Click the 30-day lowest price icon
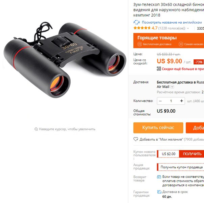 click(181, 44)
